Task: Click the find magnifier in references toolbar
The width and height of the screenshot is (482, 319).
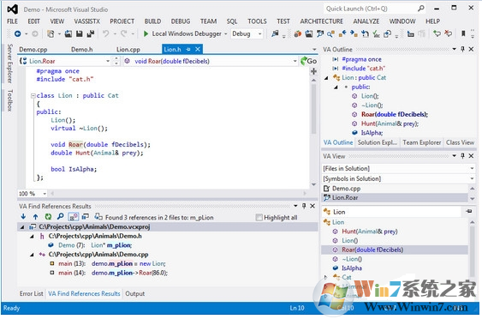Action: tap(60, 217)
